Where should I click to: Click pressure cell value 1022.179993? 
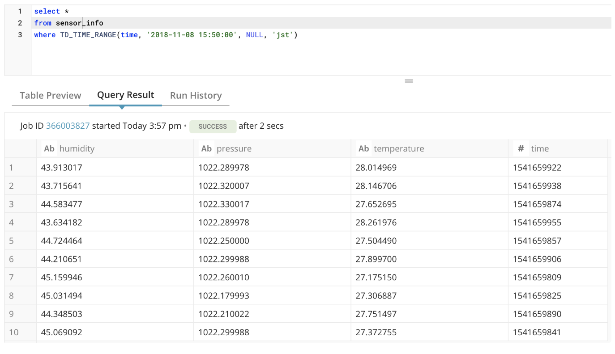pyautogui.click(x=223, y=295)
